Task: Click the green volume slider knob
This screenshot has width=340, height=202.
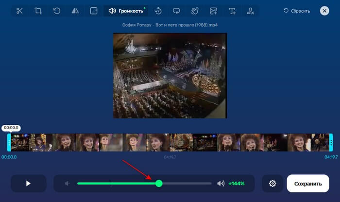Action: tap(159, 184)
